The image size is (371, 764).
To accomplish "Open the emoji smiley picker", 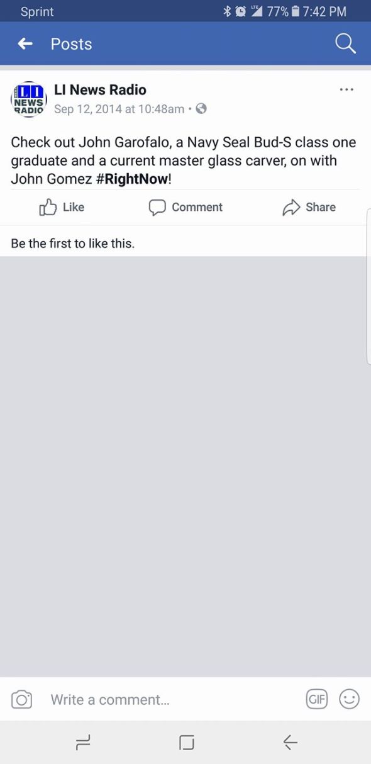I will (349, 699).
